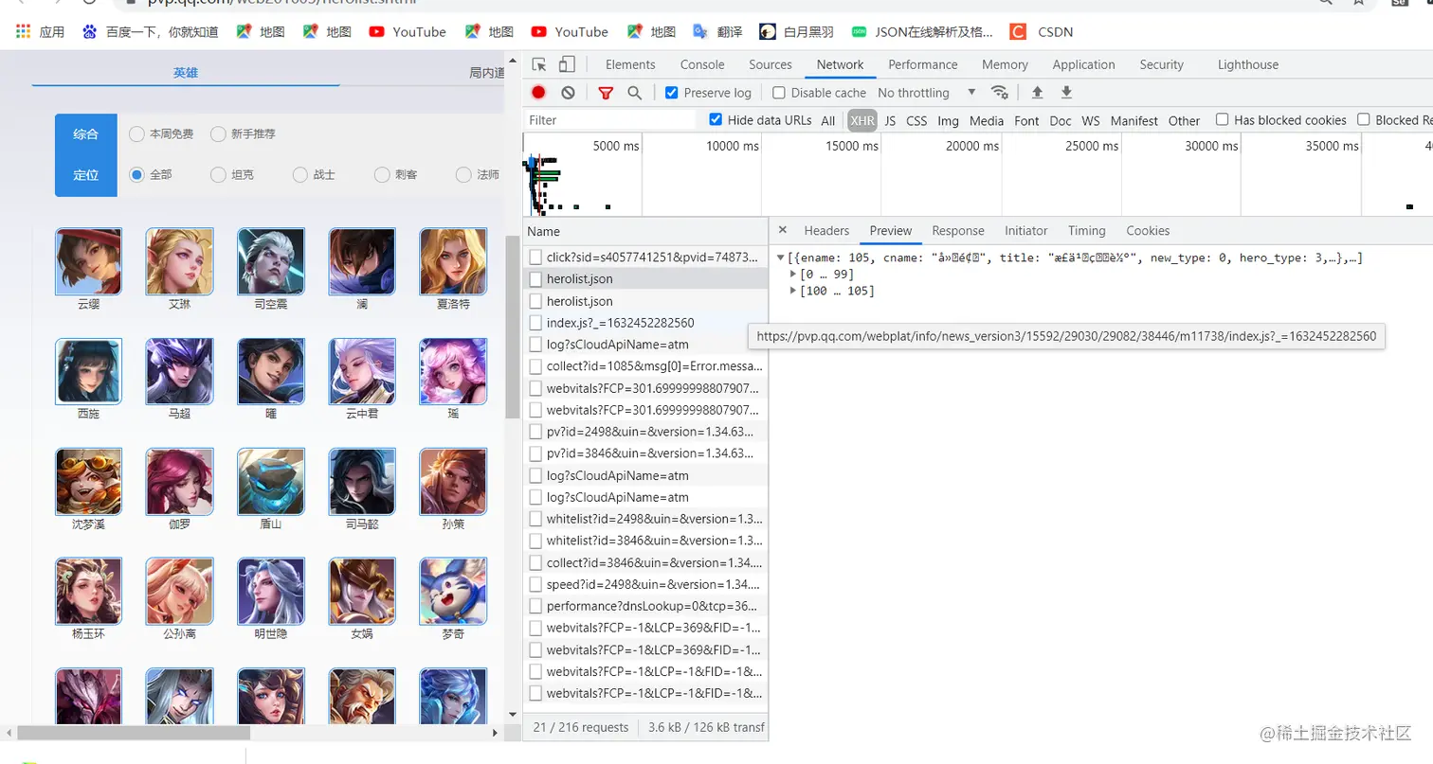Open the 百度一下 bookmark
The width and height of the screenshot is (1433, 764).
coord(151,31)
